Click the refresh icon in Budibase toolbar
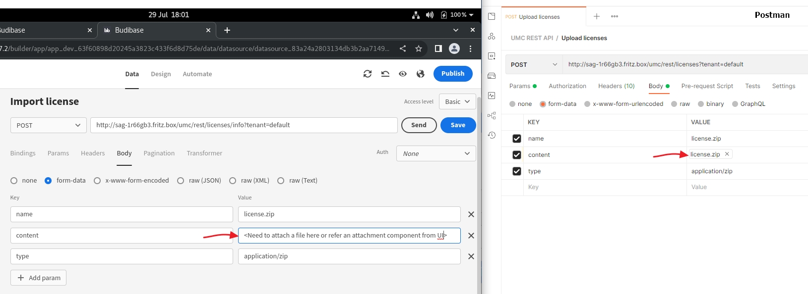The height and width of the screenshot is (294, 808). click(368, 74)
